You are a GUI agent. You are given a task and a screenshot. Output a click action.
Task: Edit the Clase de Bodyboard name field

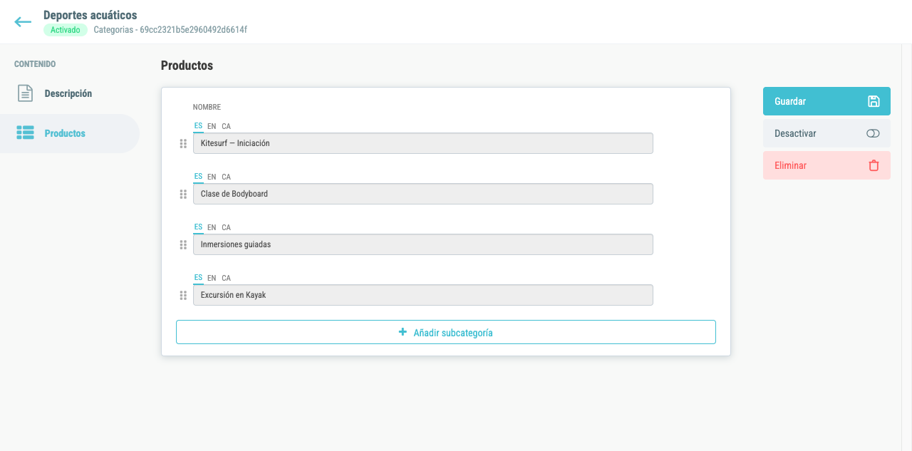point(423,194)
